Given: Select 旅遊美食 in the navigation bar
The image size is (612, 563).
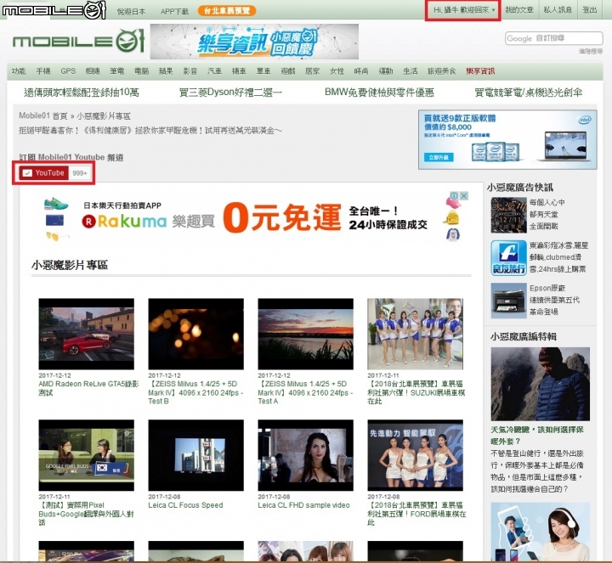Looking at the screenshot, I should tap(441, 71).
